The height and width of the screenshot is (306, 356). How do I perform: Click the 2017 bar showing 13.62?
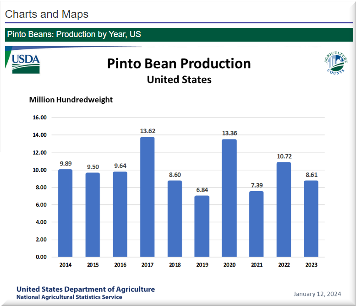(x=147, y=197)
